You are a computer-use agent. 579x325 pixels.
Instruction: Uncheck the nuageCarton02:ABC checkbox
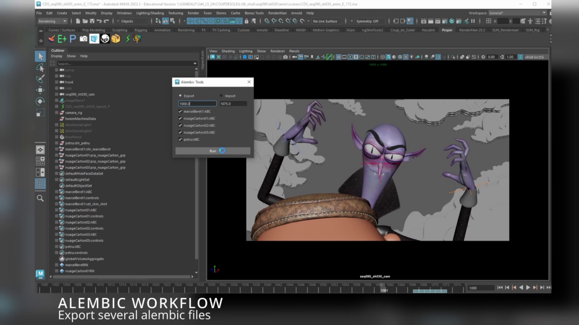pos(180,125)
